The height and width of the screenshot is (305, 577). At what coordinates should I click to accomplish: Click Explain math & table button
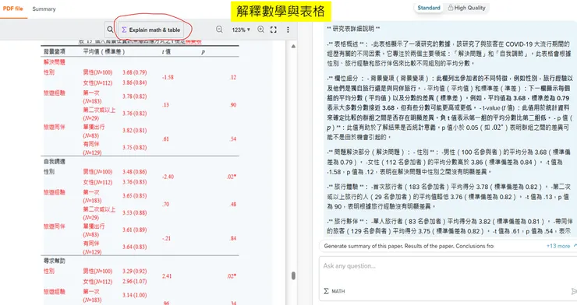[x=150, y=30]
